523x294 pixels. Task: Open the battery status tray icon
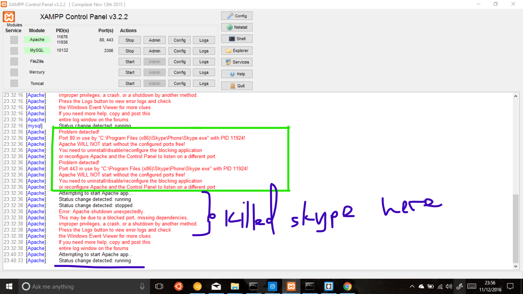pyautogui.click(x=430, y=286)
